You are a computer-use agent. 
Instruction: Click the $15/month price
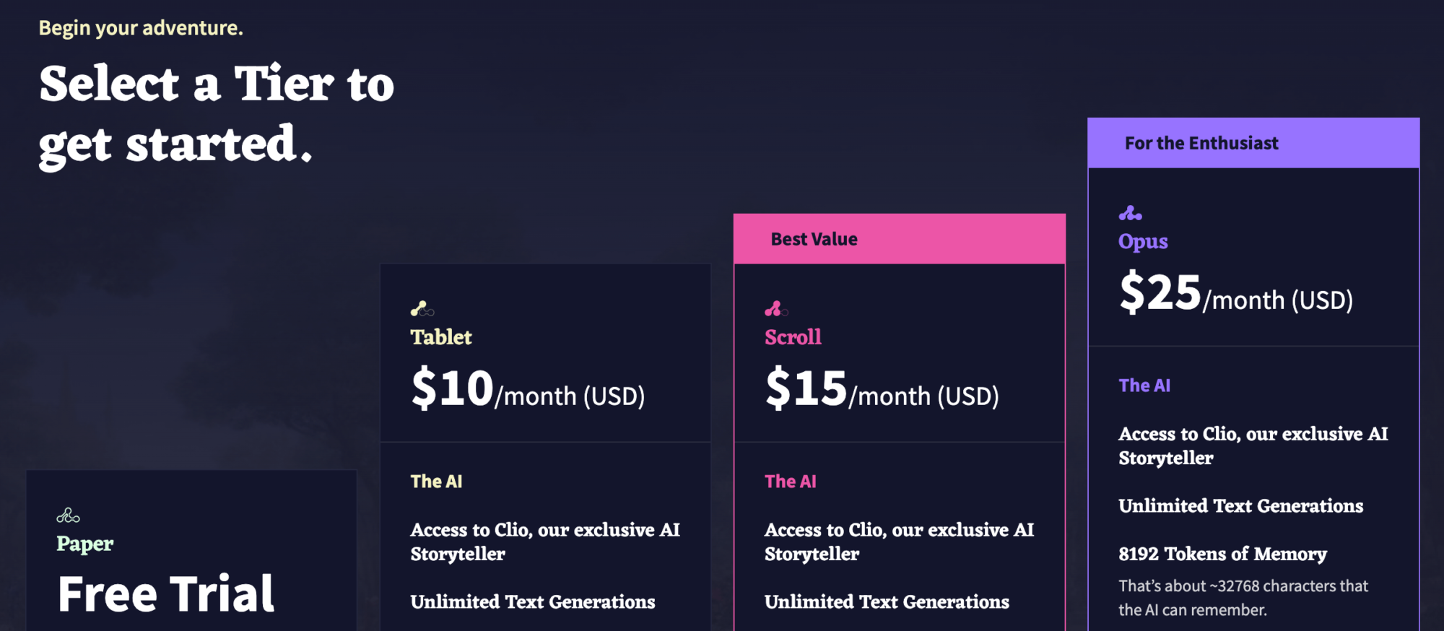(882, 390)
